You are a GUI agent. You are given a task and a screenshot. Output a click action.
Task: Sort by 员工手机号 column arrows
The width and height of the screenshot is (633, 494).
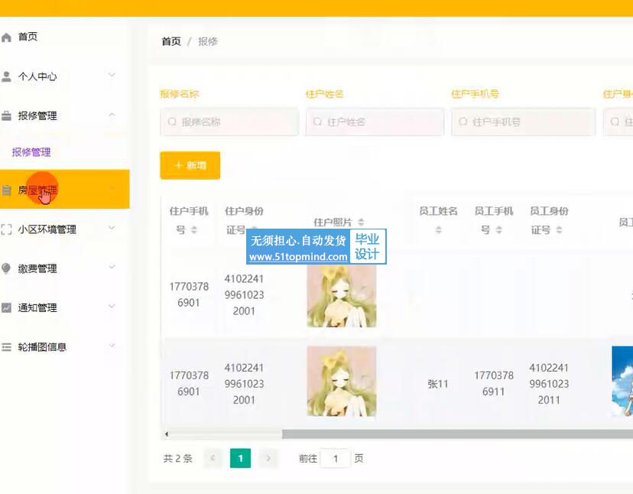[x=499, y=230]
